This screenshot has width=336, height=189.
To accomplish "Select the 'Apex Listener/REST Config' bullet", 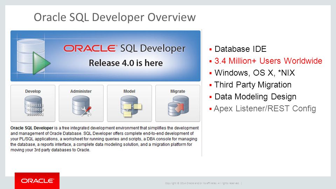I will coord(265,108).
